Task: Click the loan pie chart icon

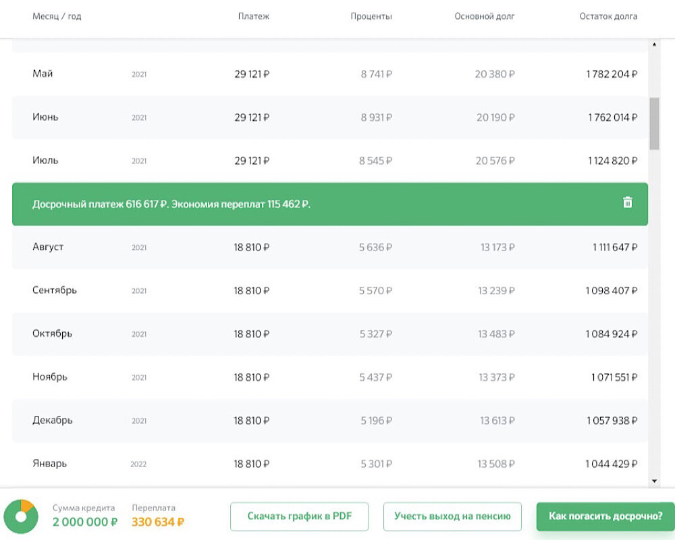Action: 20,516
